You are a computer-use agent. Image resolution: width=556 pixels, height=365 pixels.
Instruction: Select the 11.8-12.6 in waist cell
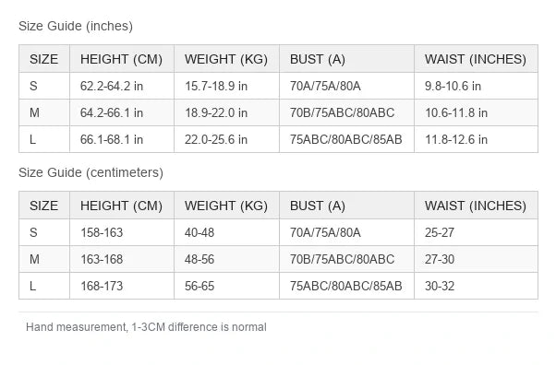(x=476, y=139)
